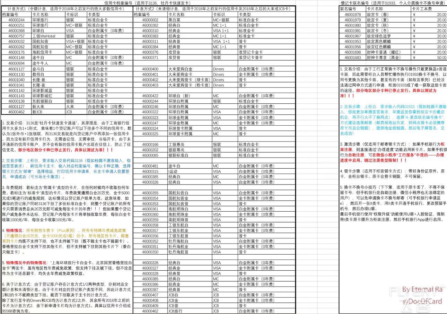
Task: Select the card name cell 环球影城蓝
Action: [x=48, y=90]
